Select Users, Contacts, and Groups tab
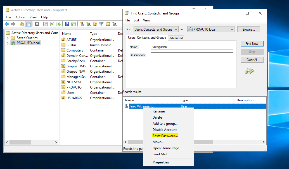Screen dimensions: 289x169 [147, 38]
